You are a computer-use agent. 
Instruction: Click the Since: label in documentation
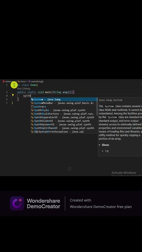(x=106, y=145)
